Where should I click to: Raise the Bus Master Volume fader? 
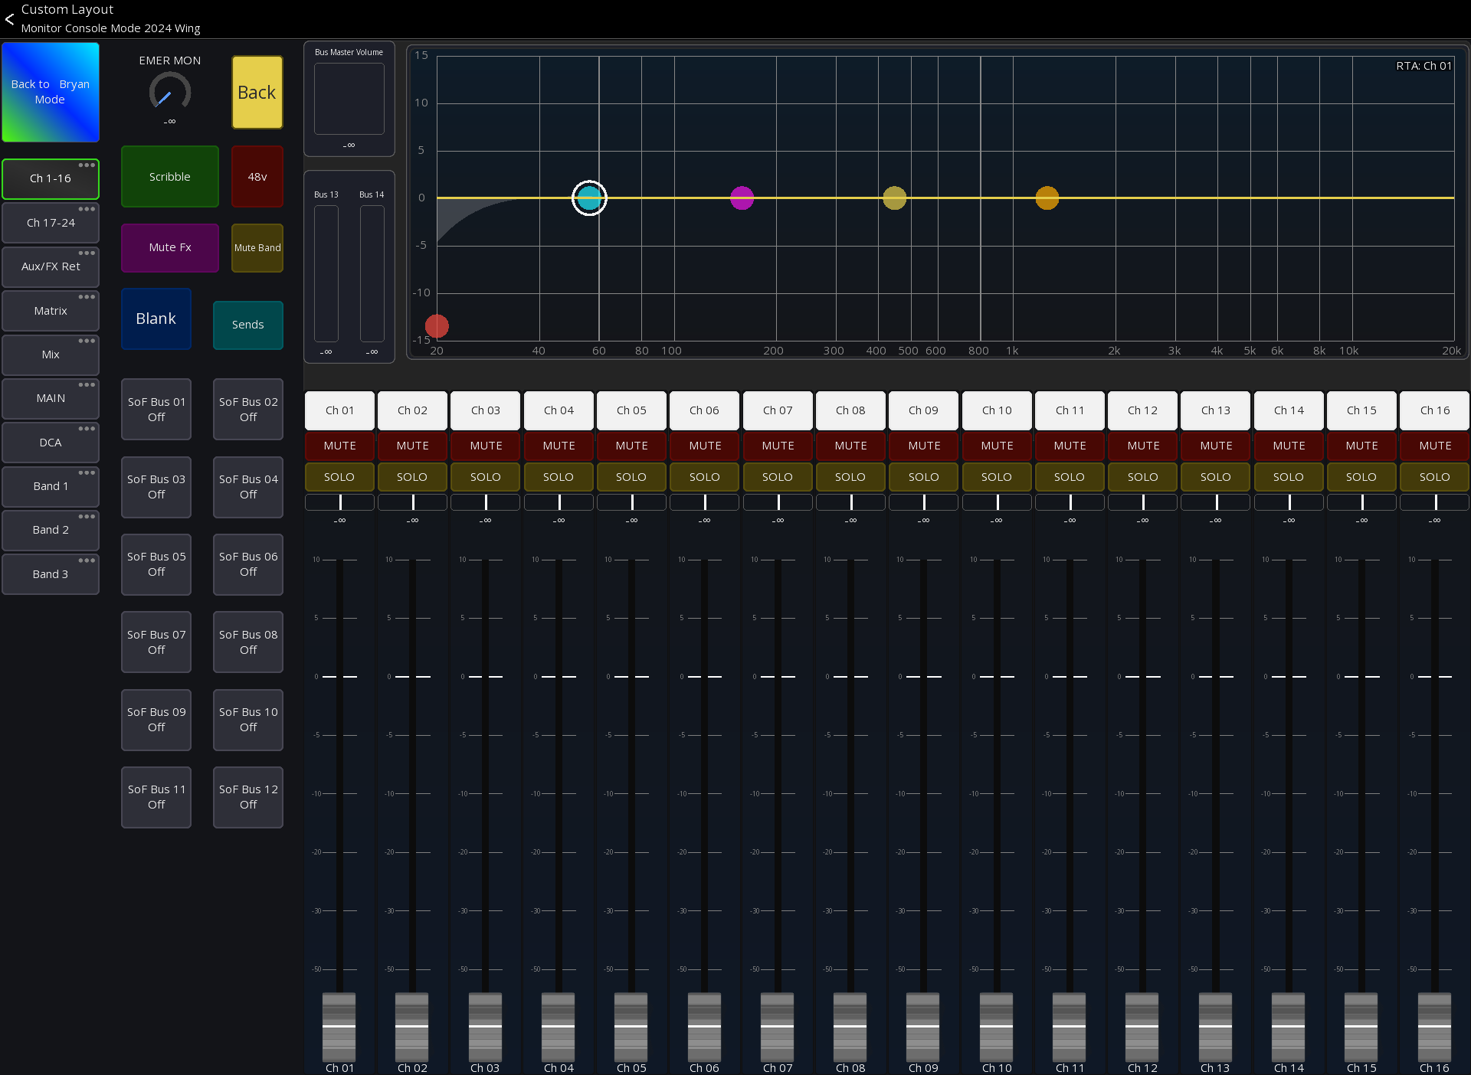(349, 98)
